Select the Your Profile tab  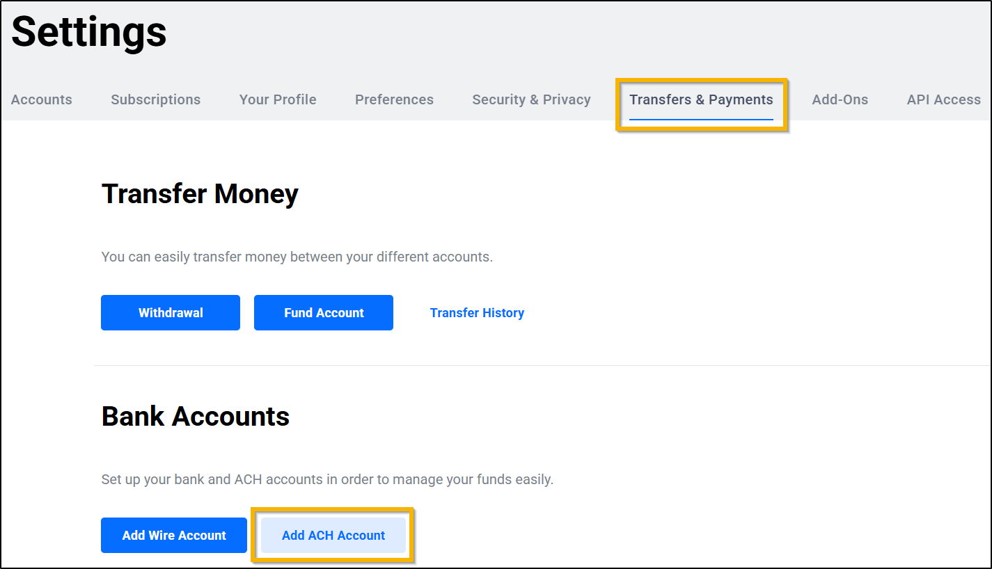[277, 99]
